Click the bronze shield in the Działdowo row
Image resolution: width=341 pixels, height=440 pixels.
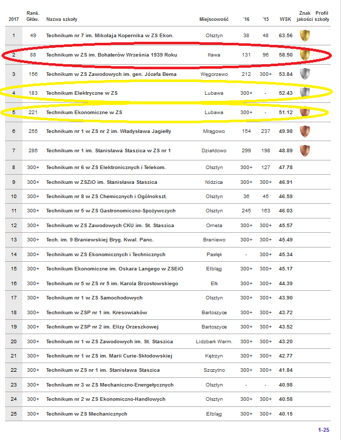pos(305,151)
